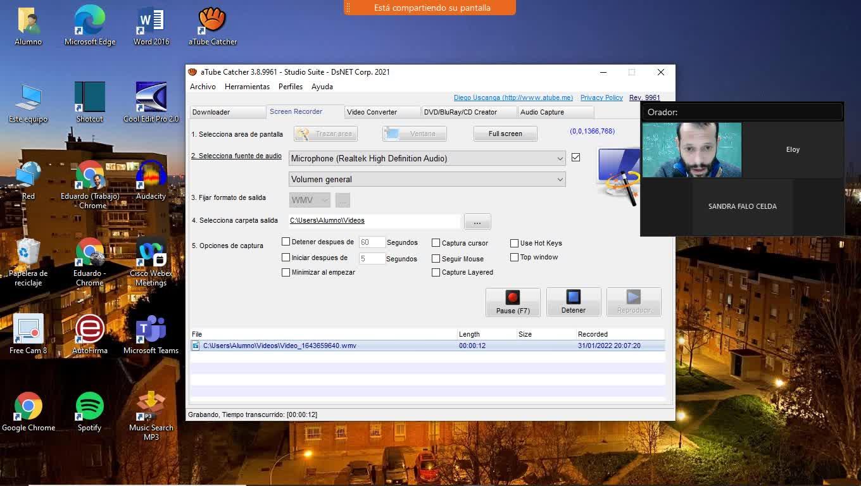
Task: Select the aTube Catcher desktop shortcut
Action: tap(213, 26)
